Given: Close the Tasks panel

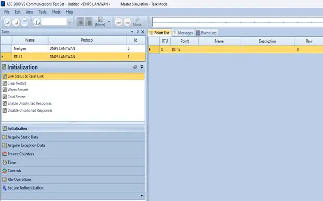Looking at the screenshot, I should [143, 32].
